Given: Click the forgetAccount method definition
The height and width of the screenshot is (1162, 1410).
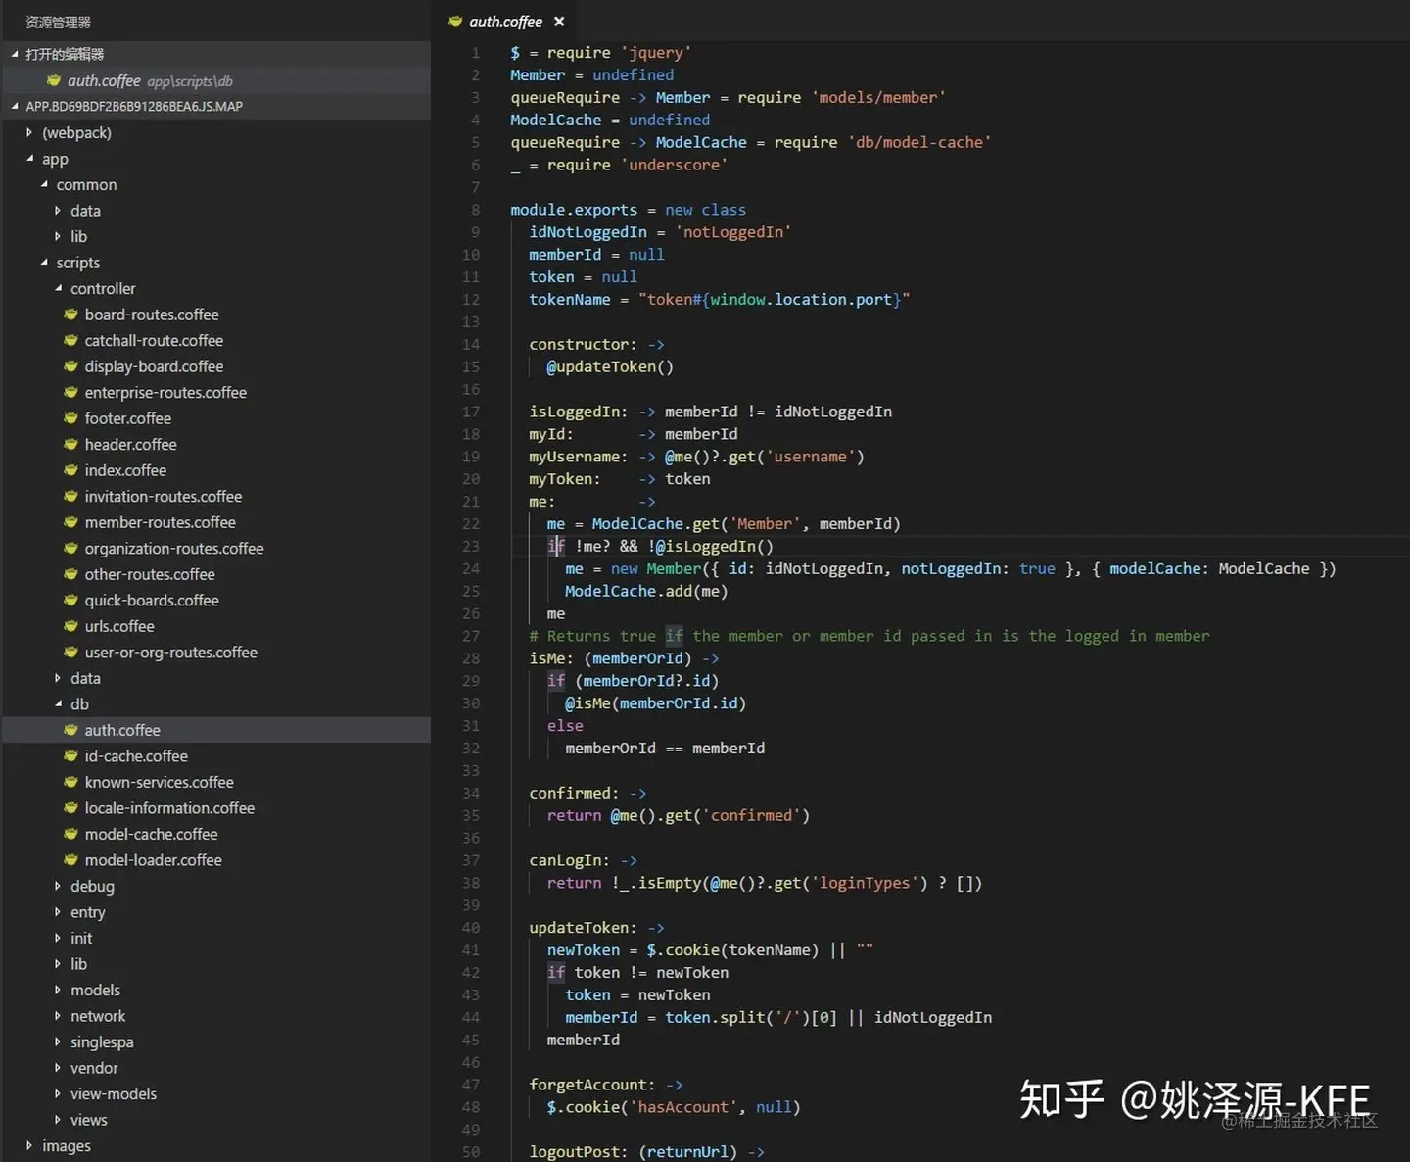Looking at the screenshot, I should pyautogui.click(x=606, y=1085).
